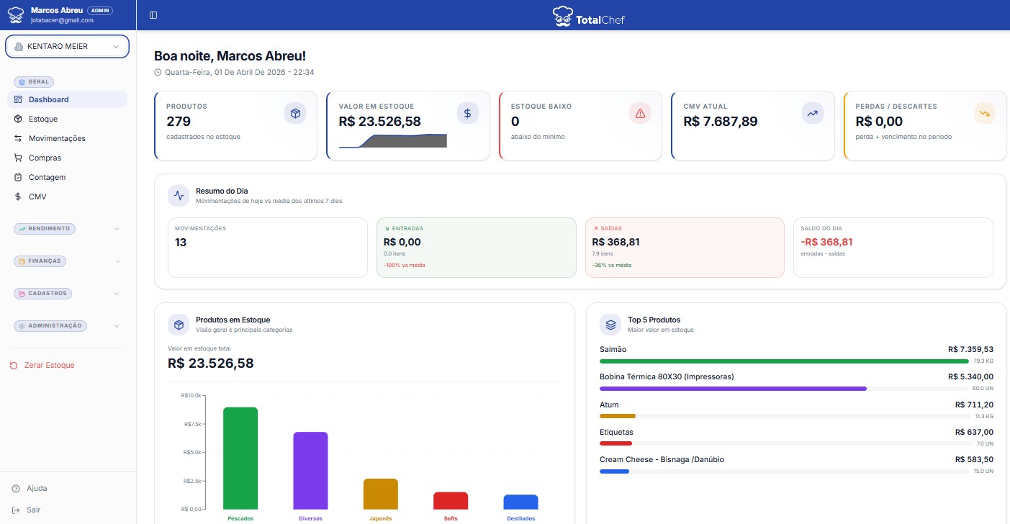Screen dimensions: 1010x524
Task: Click the TotalChef chef hat logo
Action: 564,16
